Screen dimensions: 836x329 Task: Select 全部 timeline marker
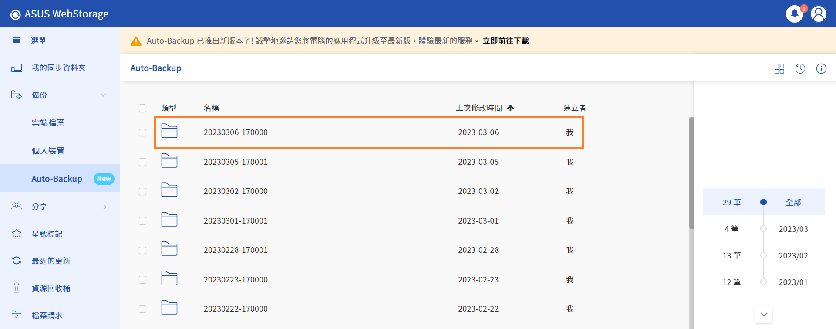pos(764,202)
